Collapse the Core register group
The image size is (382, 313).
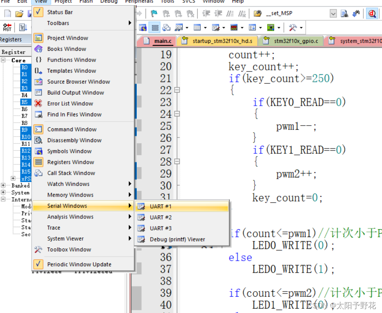pos(3,60)
